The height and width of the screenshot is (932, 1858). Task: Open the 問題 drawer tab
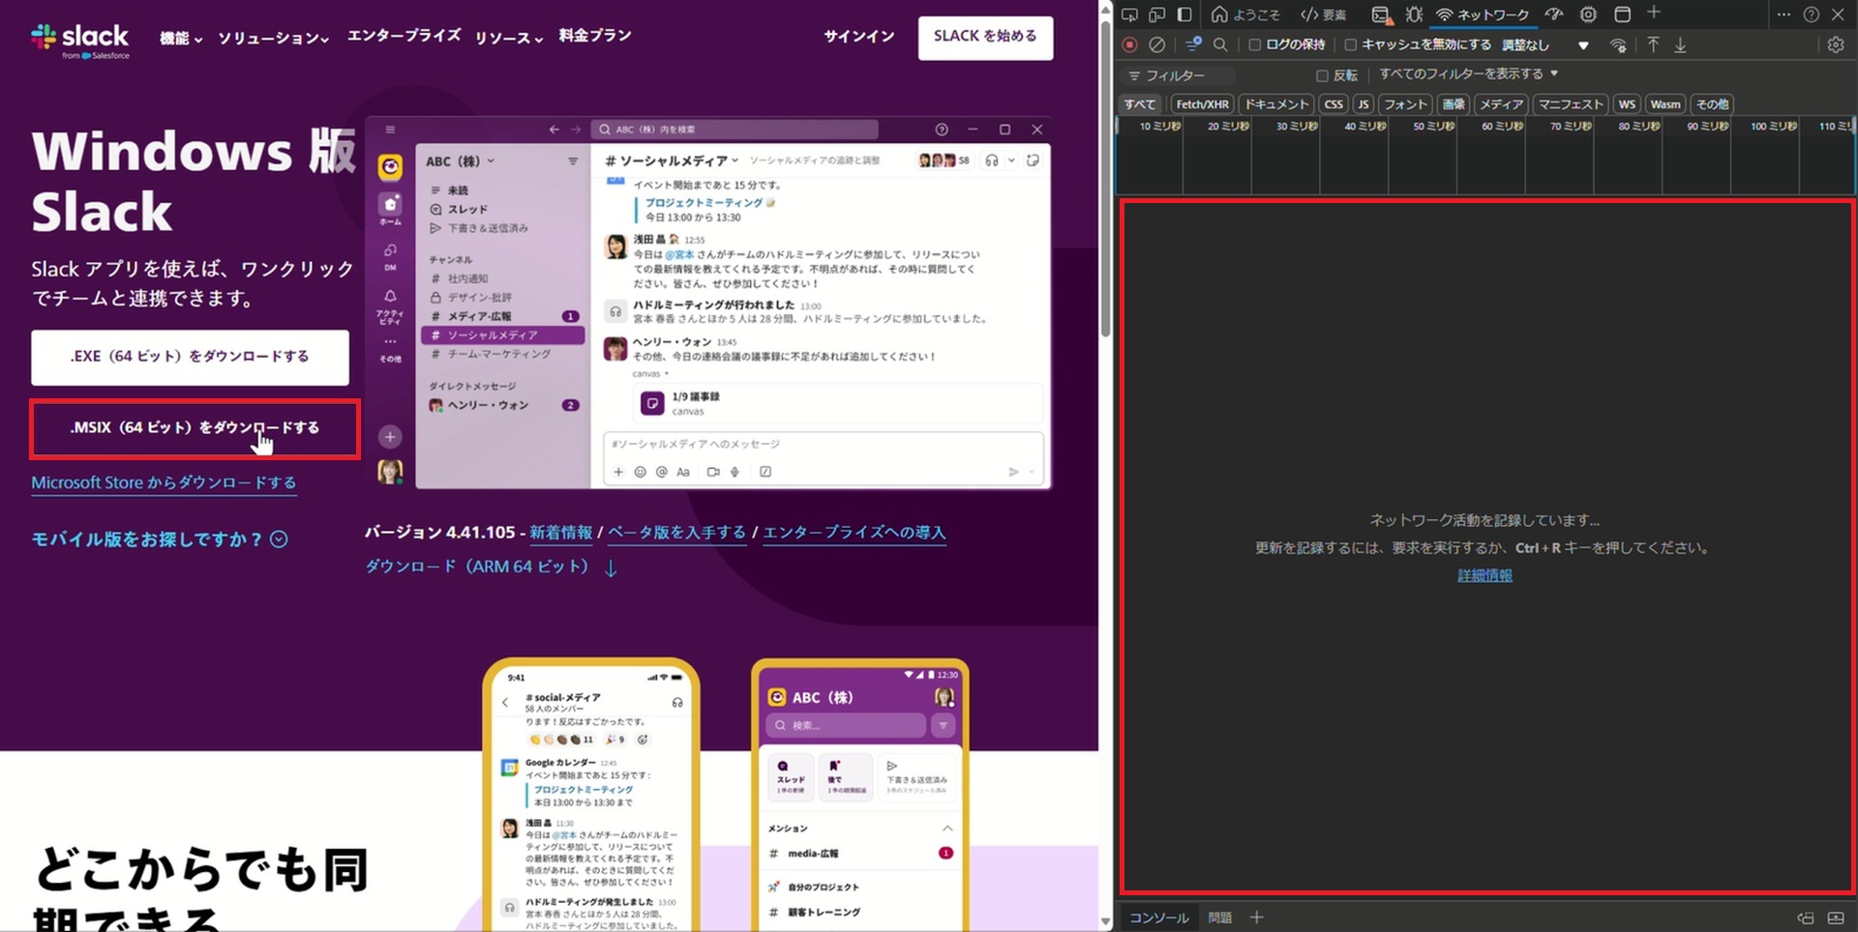pos(1220,917)
